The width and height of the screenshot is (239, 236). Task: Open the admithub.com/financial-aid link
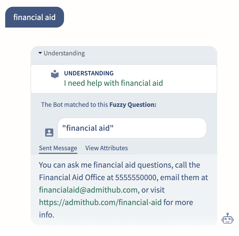pos(100,202)
